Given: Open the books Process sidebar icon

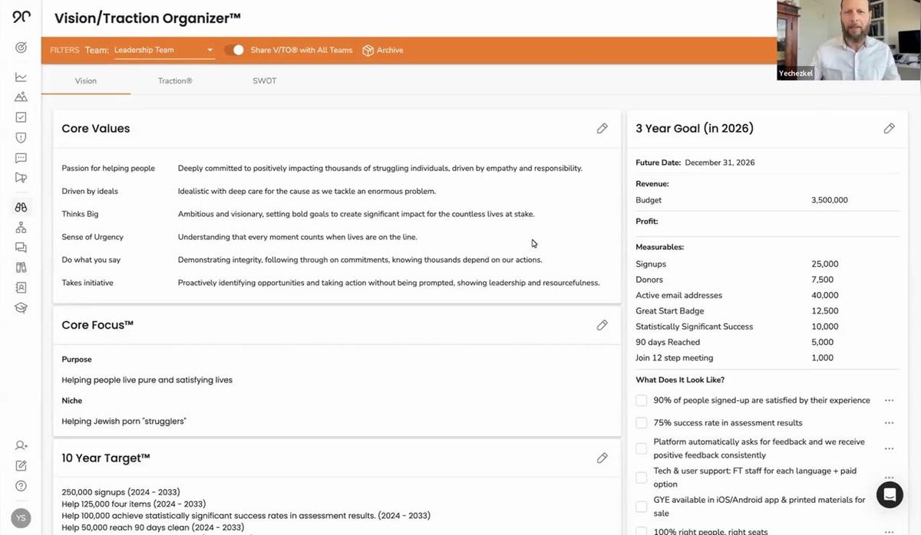Looking at the screenshot, I should point(21,267).
